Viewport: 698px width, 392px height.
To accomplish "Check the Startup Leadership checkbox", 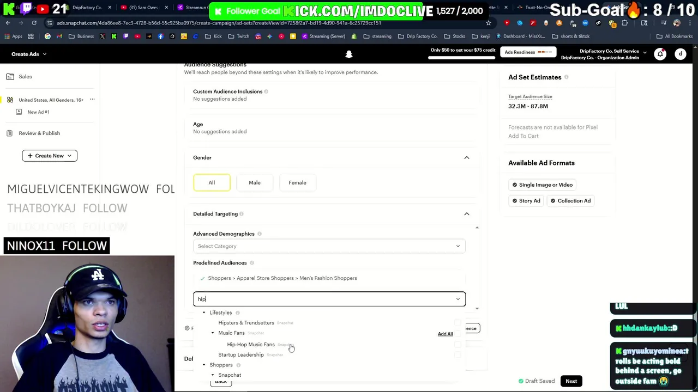I will (x=458, y=355).
